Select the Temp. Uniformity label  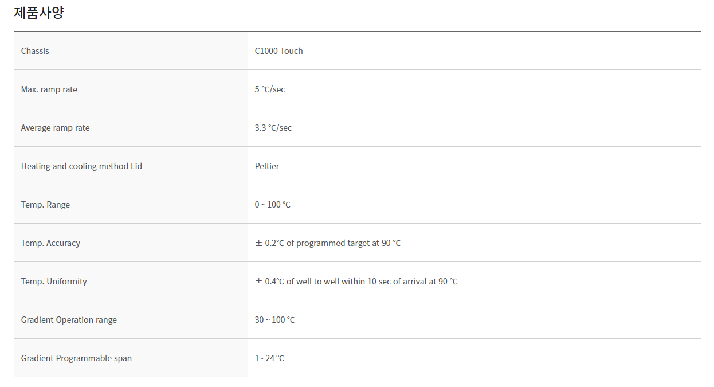click(x=54, y=282)
